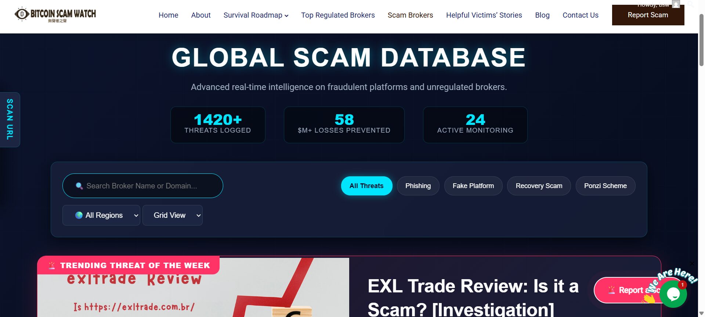Click the Trending Threat of the Week badge
The height and width of the screenshot is (317, 705).
pos(129,265)
